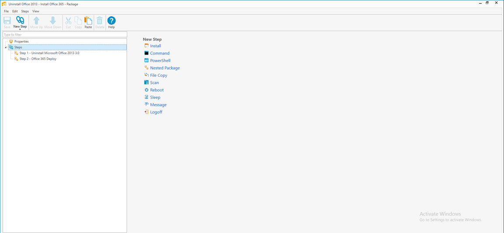Image resolution: width=504 pixels, height=233 pixels.
Task: Click the Message step icon
Action: [x=147, y=105]
